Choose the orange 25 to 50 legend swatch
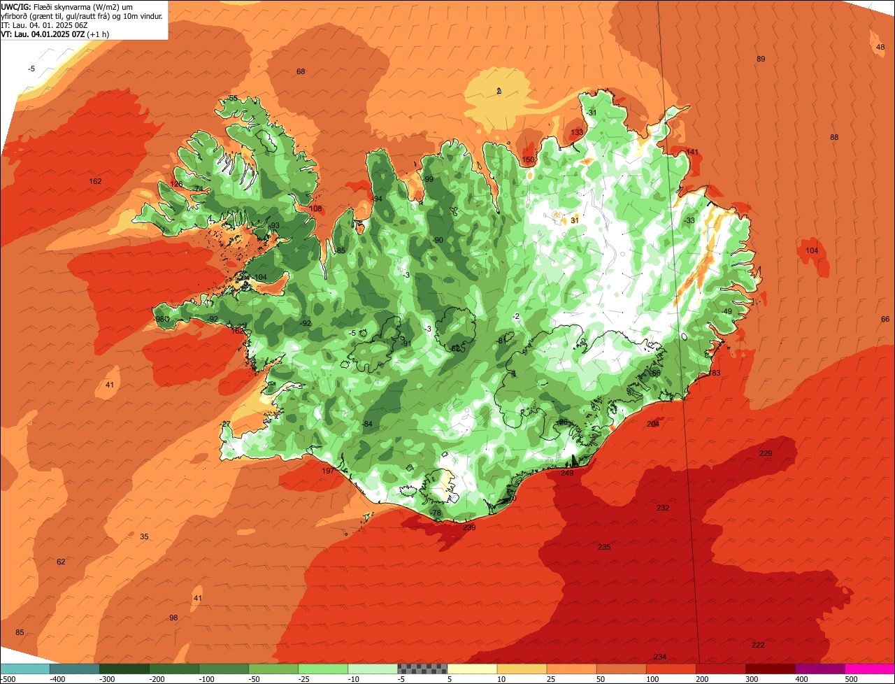895x684 pixels. click(x=571, y=669)
